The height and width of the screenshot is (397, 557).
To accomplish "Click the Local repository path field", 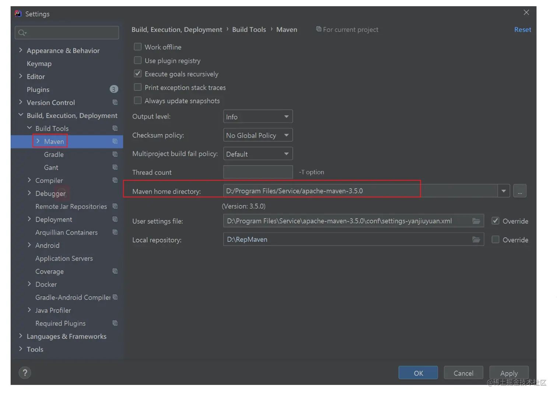I will pyautogui.click(x=353, y=240).
